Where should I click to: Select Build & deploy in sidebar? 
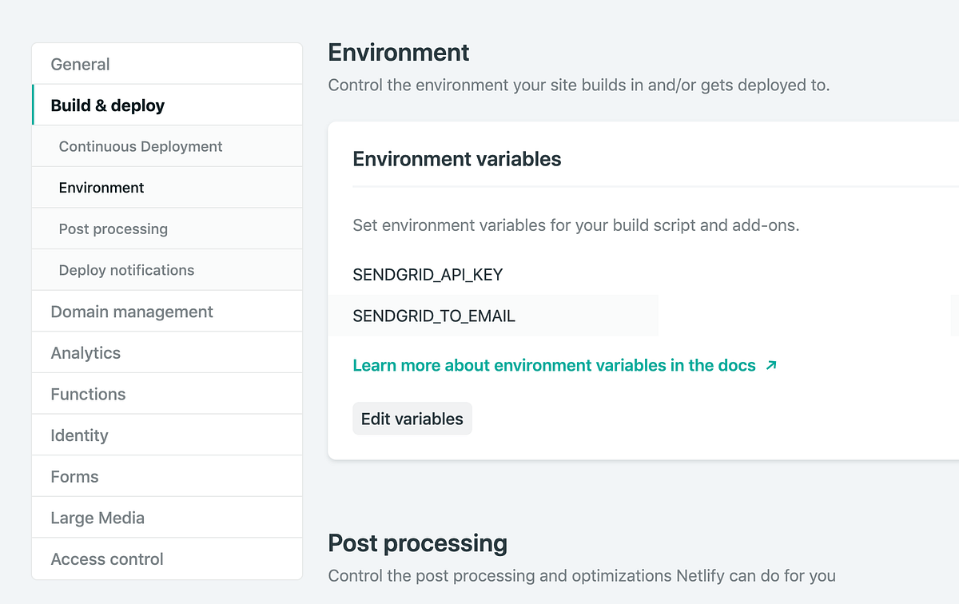[107, 105]
